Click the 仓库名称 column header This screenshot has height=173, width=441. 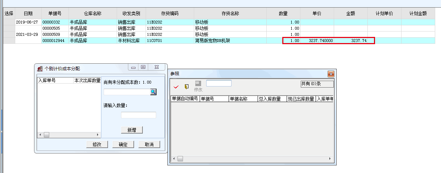coord(93,13)
